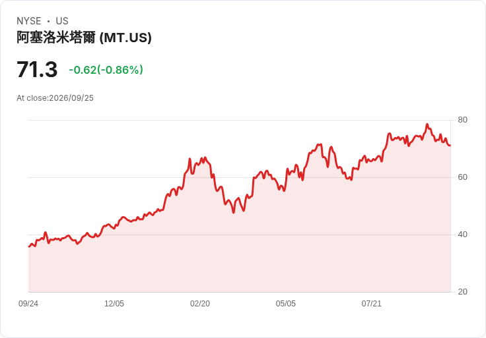Click the 09/24 x-axis date label

(x=28, y=304)
